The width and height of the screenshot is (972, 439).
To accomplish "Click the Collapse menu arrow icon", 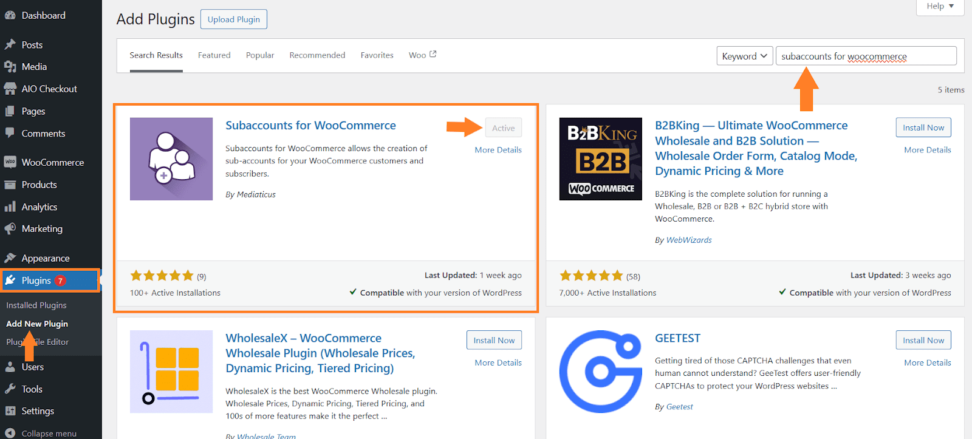I will tap(10, 433).
